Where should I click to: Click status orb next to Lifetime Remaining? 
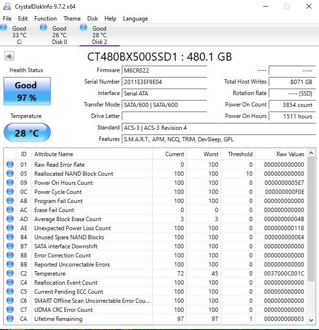click(x=10, y=319)
